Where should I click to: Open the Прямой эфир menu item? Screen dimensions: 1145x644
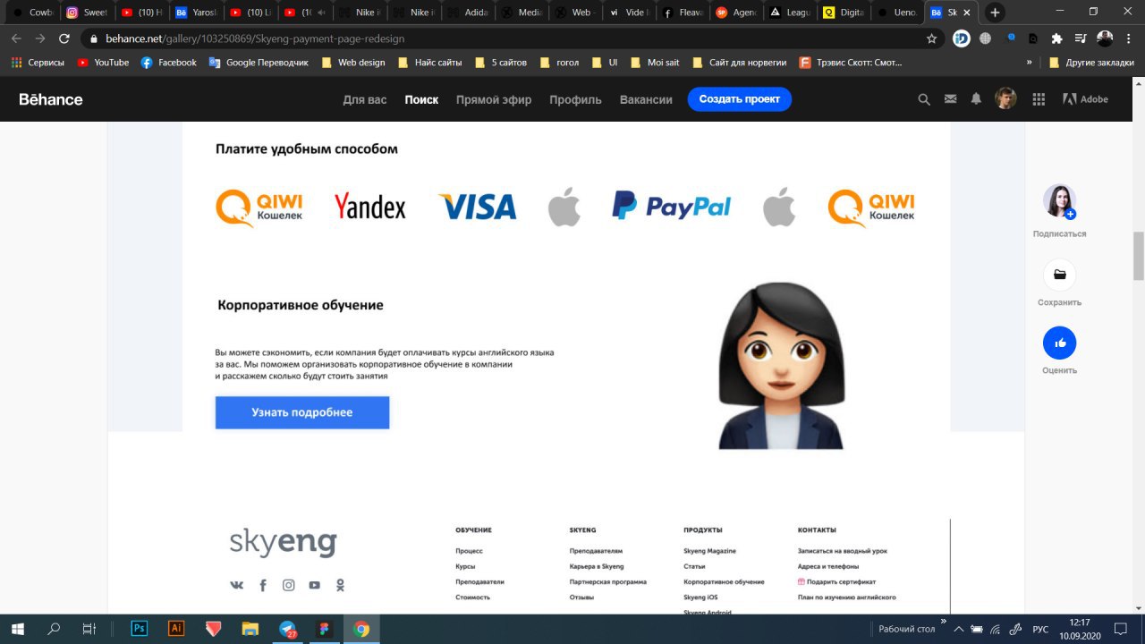494,99
